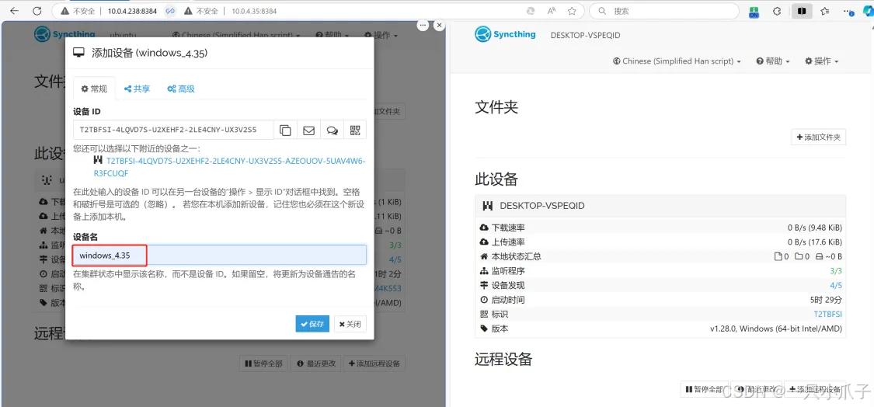The width and height of the screenshot is (874, 407).
Task: Copy the device ID with copy icon
Action: [285, 130]
